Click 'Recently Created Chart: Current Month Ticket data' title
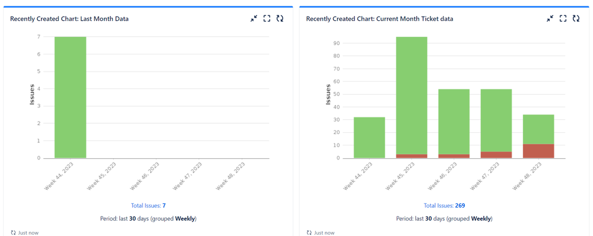The image size is (593, 236). point(380,19)
